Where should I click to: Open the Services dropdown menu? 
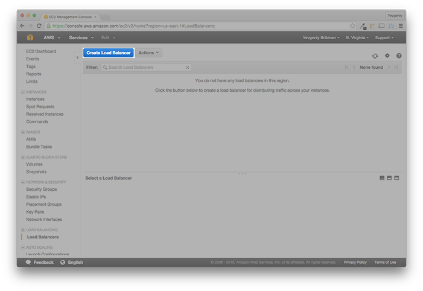tap(81, 37)
